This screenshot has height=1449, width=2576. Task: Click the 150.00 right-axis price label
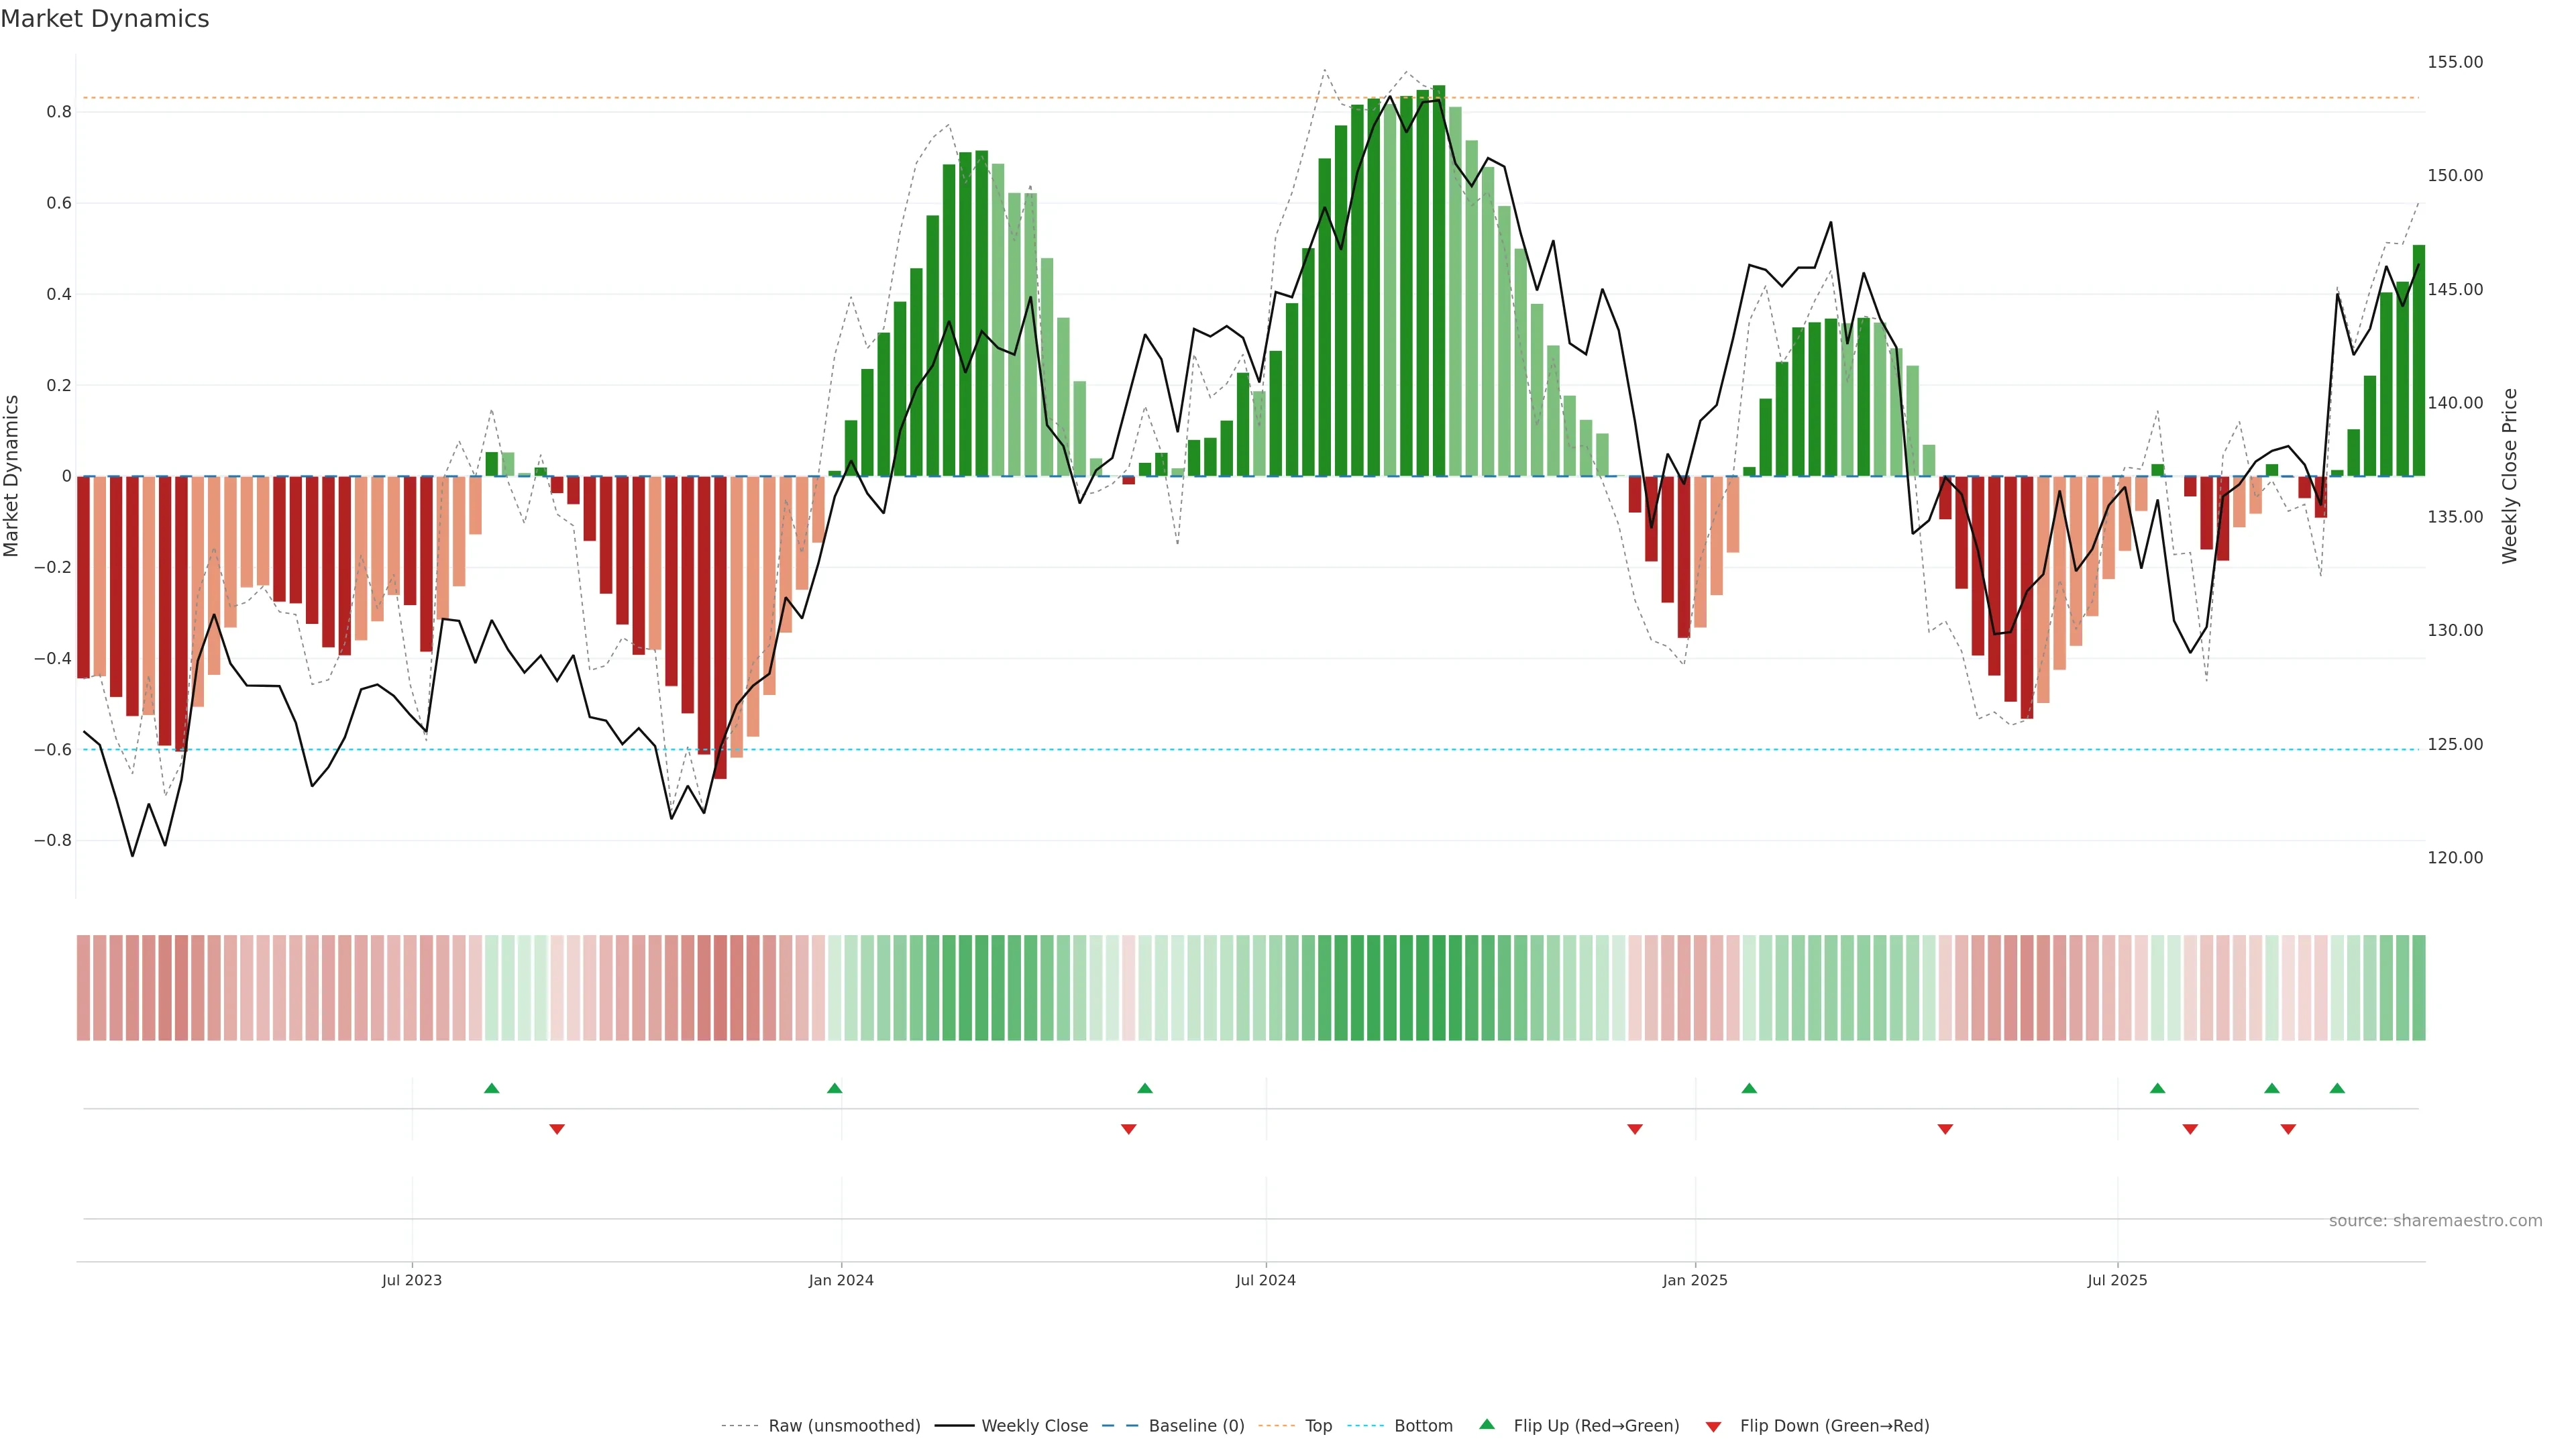pyautogui.click(x=2455, y=175)
